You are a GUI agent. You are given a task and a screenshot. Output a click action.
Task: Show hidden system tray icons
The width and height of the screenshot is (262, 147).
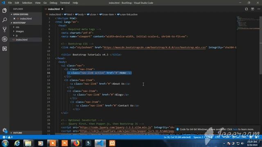pyautogui.click(x=224, y=143)
